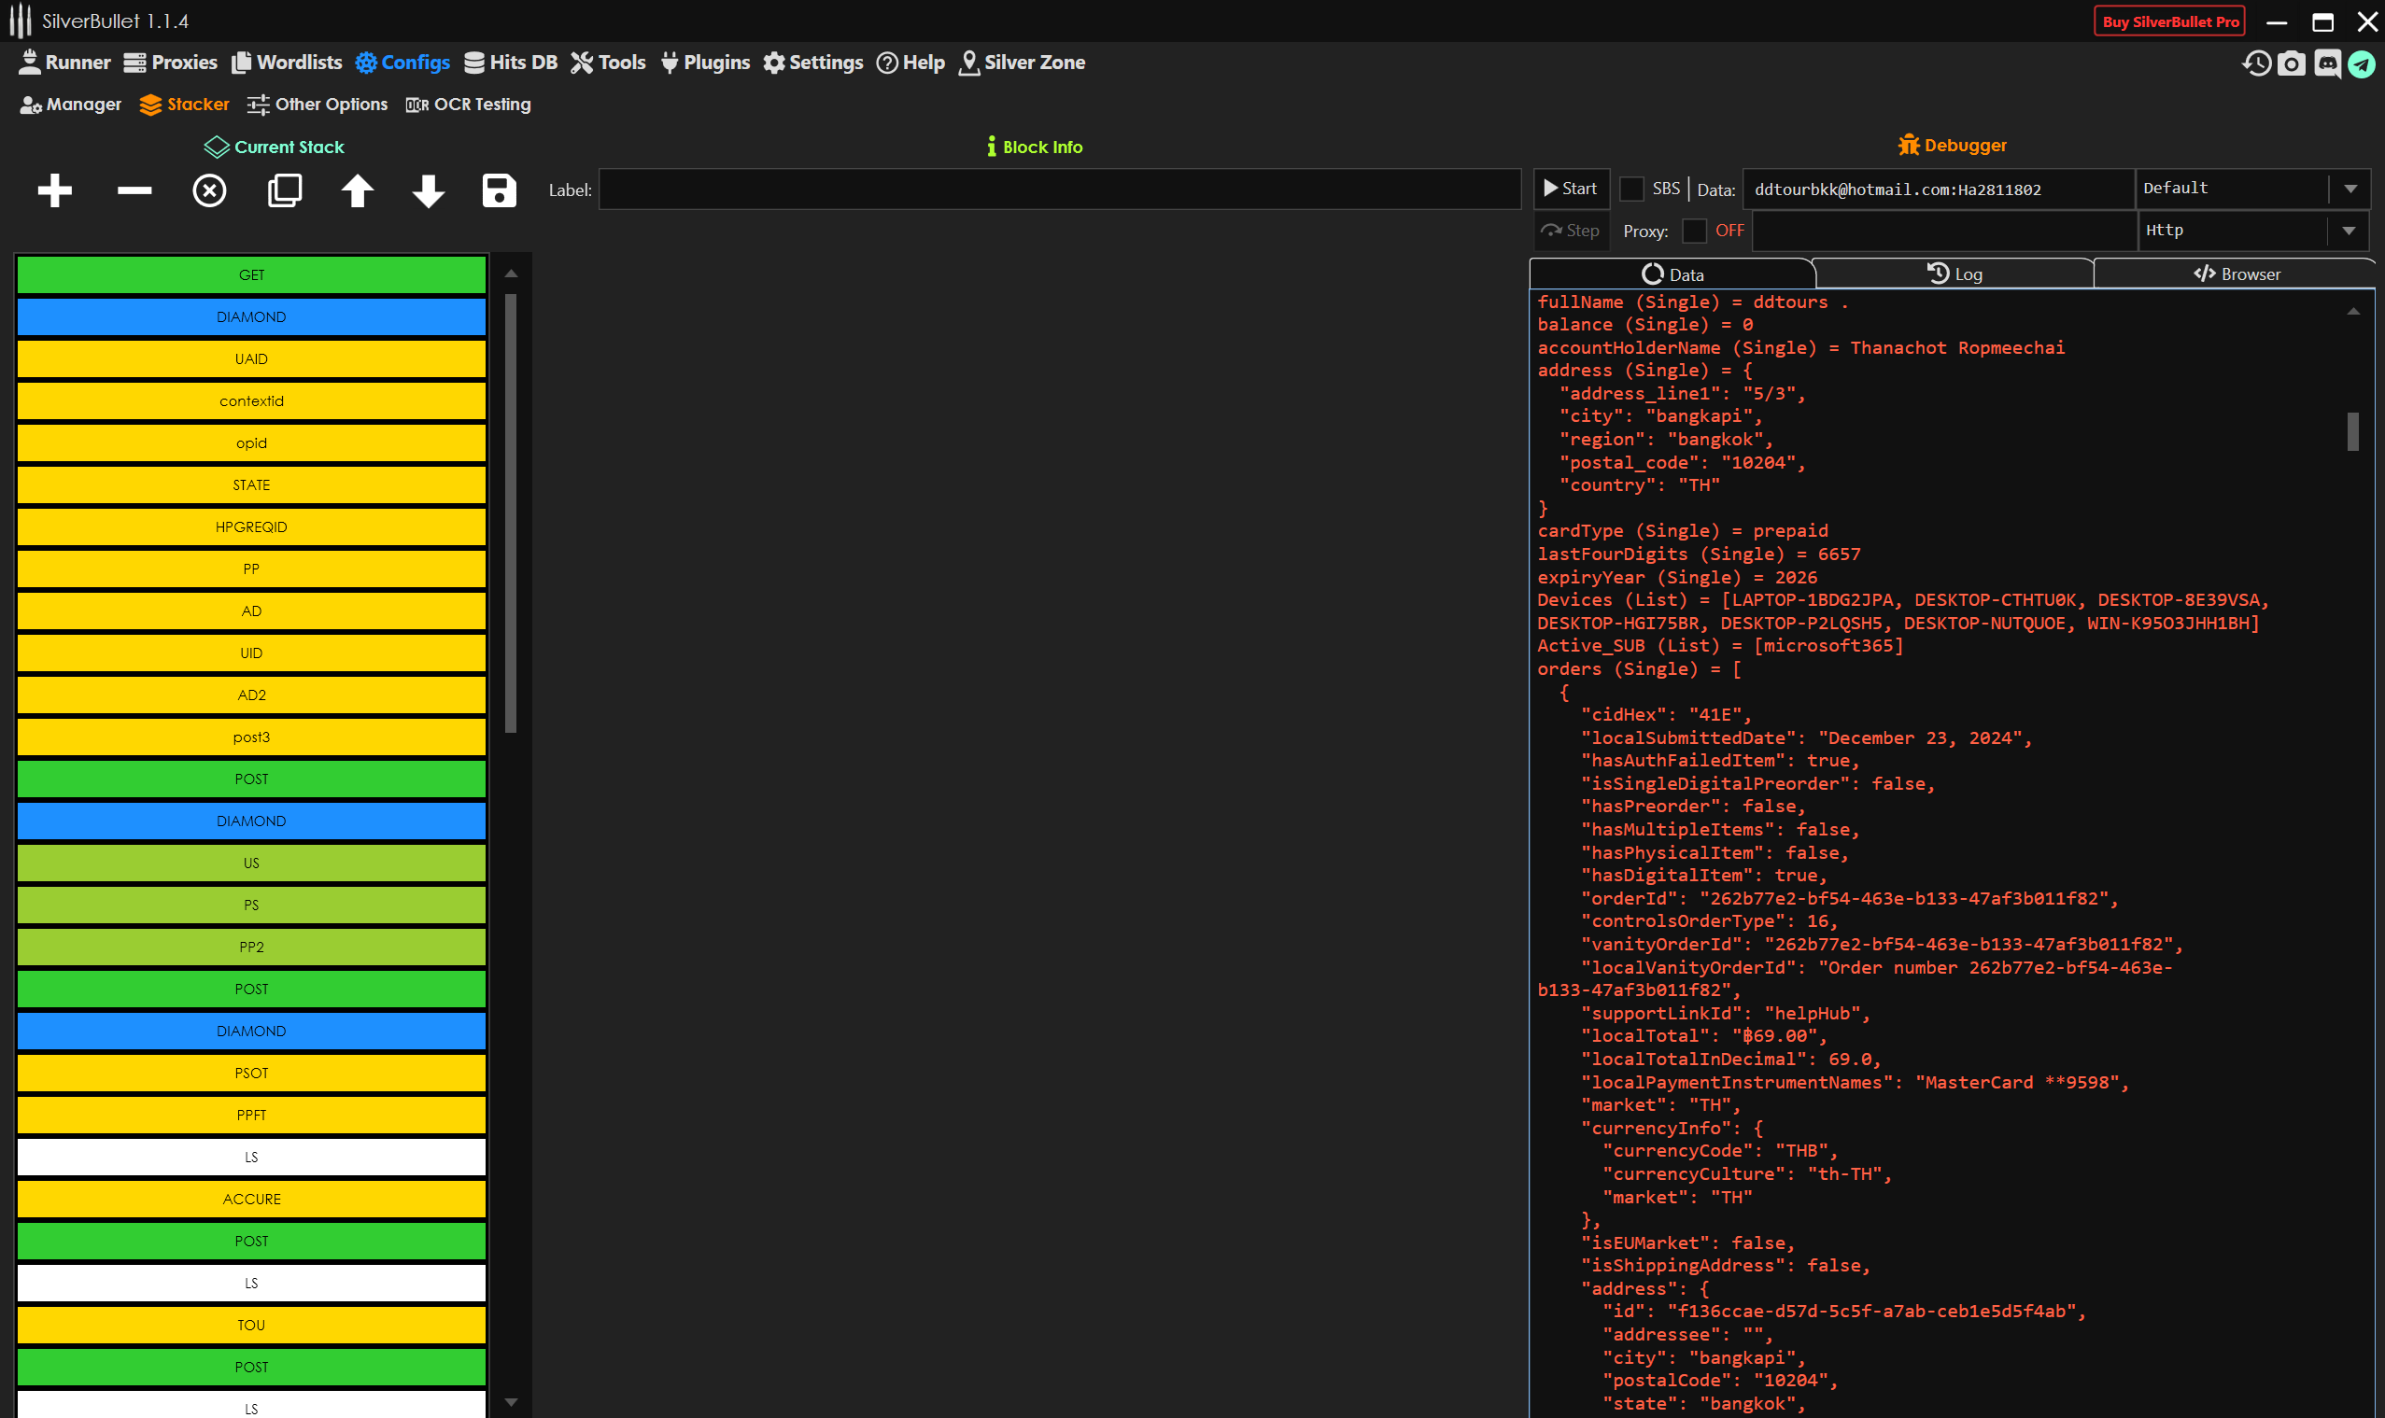Move block up with the up arrow
Image resolution: width=2385 pixels, height=1418 pixels.
pyautogui.click(x=358, y=191)
